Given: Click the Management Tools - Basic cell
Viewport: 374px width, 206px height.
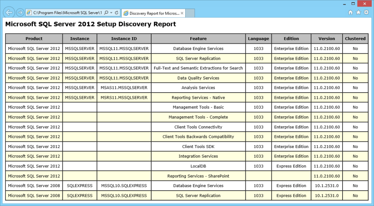Looking at the screenshot, I should coord(198,107).
